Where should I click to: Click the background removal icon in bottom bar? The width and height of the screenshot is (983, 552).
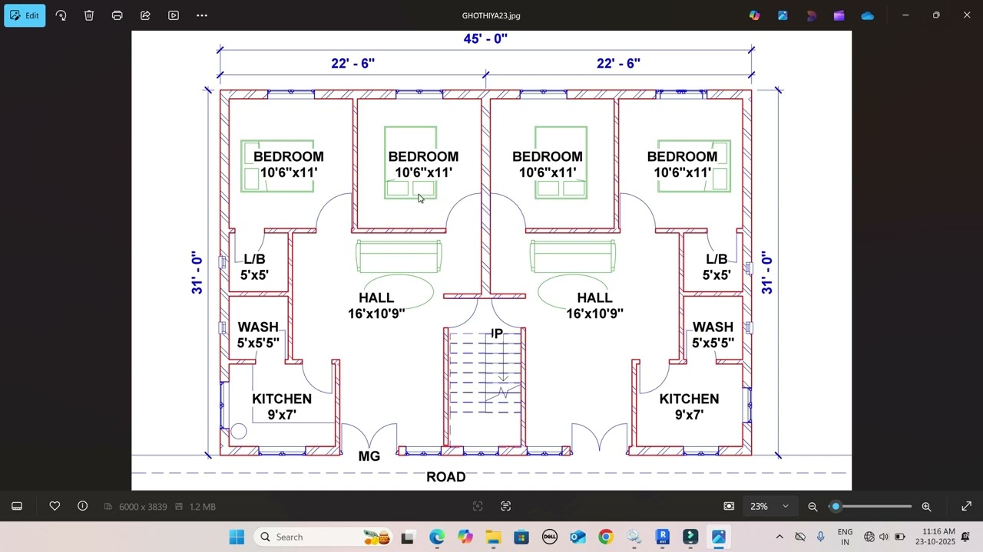(478, 506)
